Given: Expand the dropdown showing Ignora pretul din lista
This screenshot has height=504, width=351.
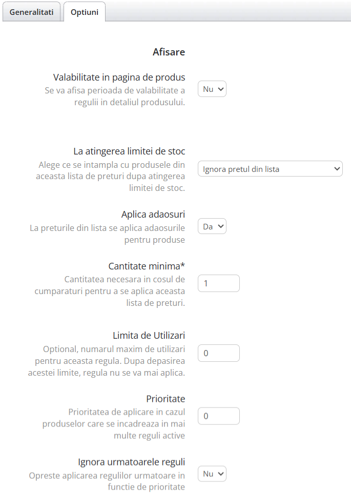Looking at the screenshot, I should click(270, 168).
